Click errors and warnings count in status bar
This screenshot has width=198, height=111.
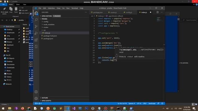pyautogui.click(x=38, y=104)
